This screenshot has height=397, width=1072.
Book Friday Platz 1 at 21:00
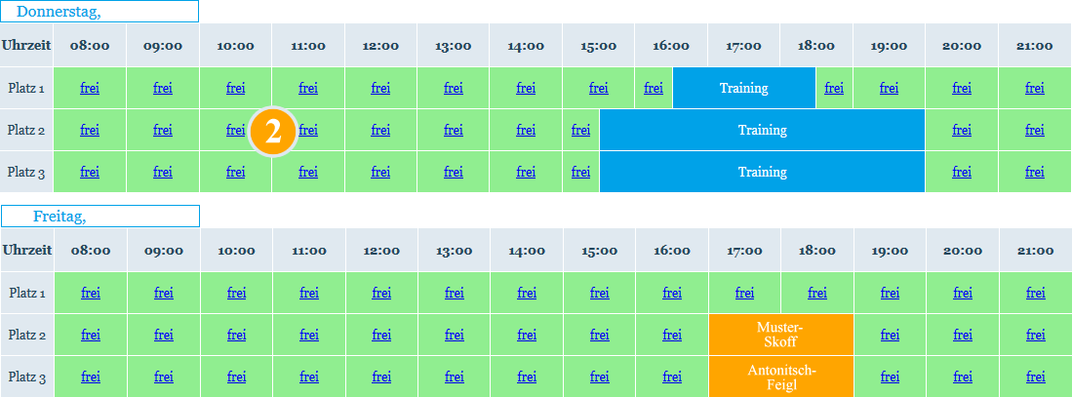coord(1035,294)
